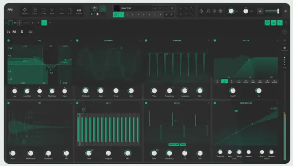Click the last dice cube icon
The width and height of the screenshot is (293, 166).
221,11
